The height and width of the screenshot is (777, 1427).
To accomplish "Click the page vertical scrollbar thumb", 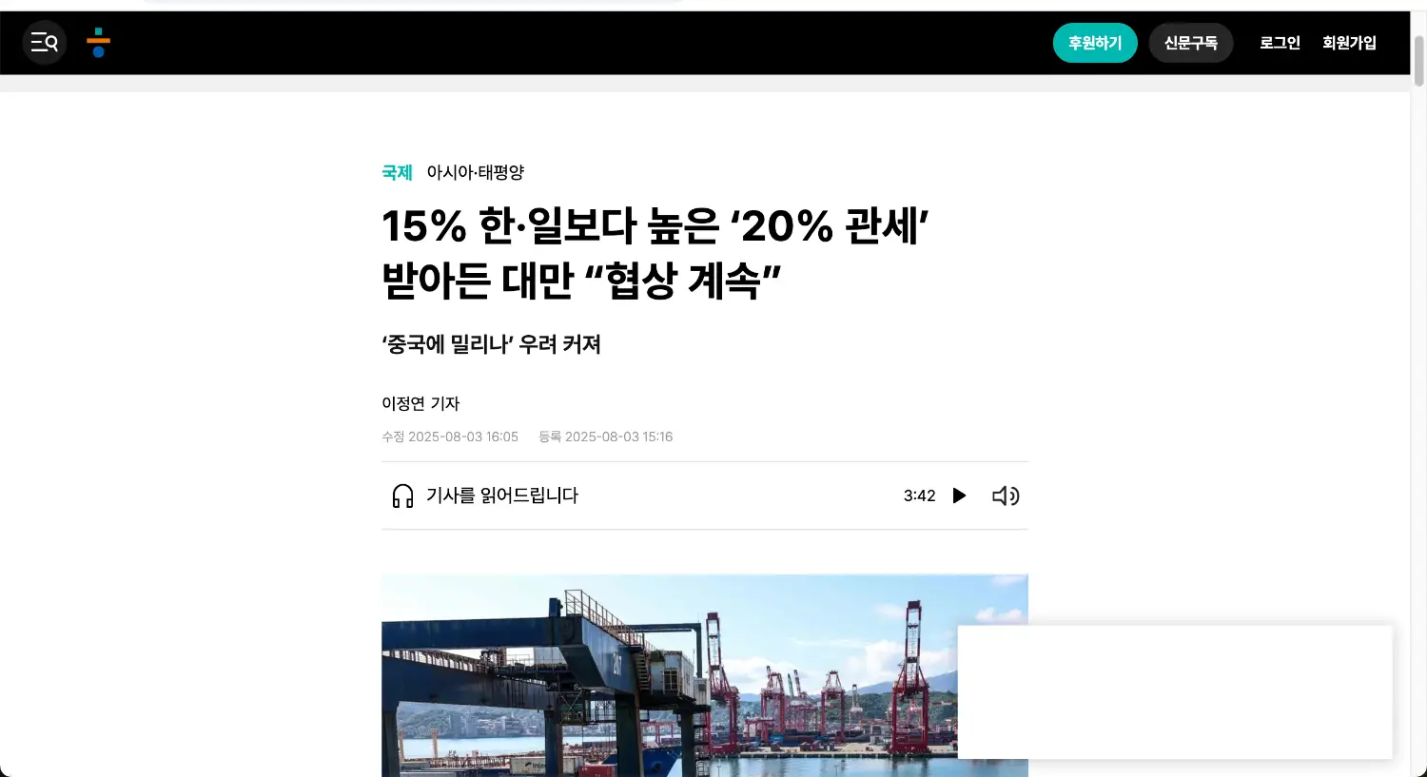I will (1418, 61).
